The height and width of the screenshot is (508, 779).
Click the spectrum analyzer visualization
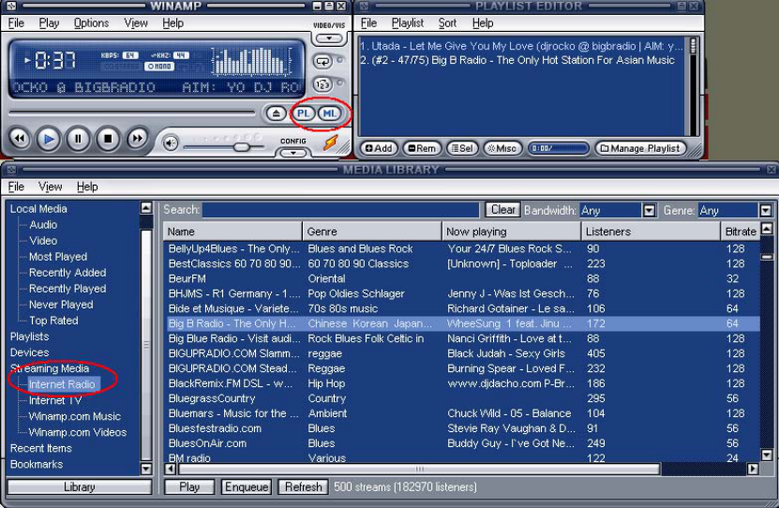[x=251, y=62]
